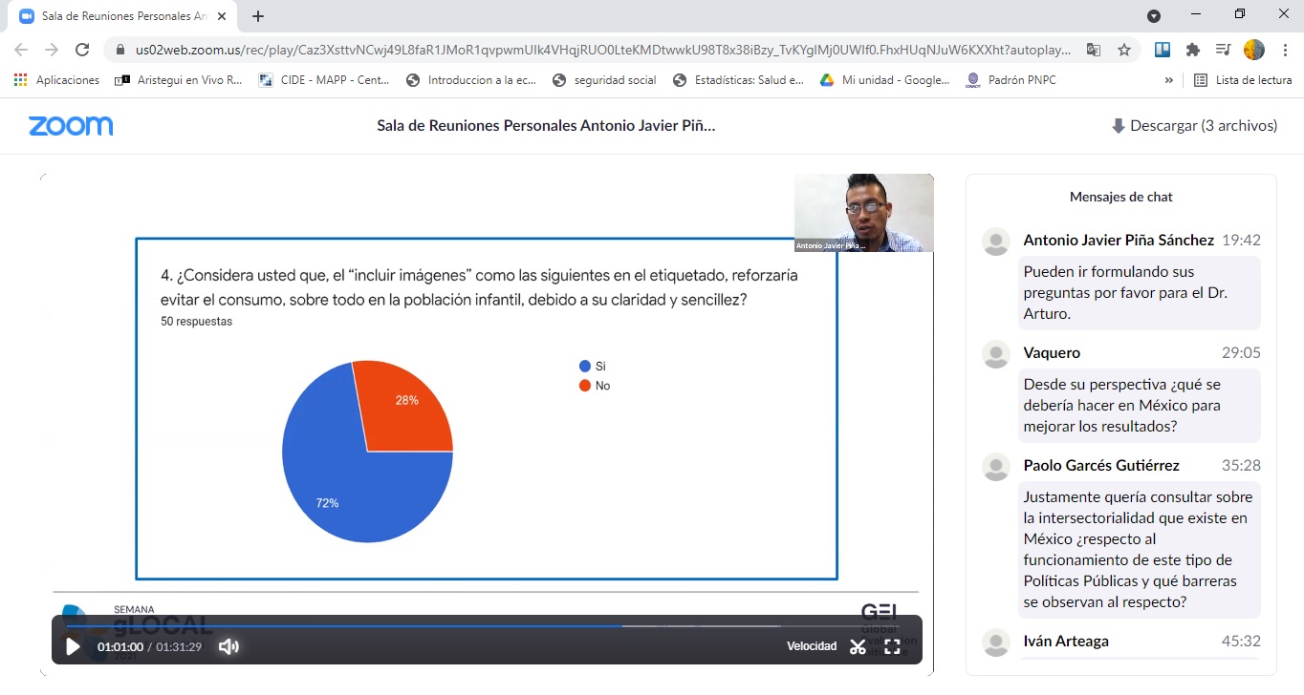The height and width of the screenshot is (695, 1304).
Task: Open the tab search dropdown
Action: click(x=1154, y=16)
